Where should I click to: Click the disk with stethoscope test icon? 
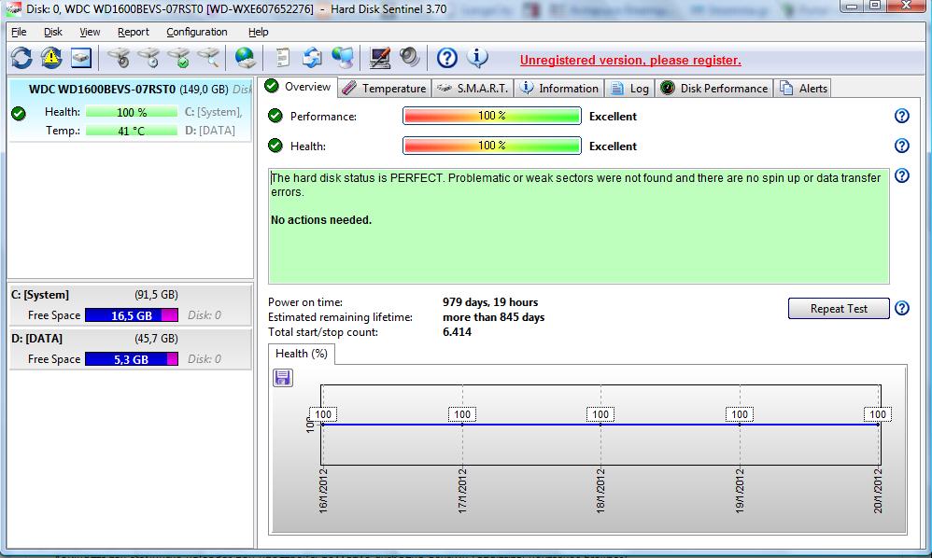tap(119, 58)
